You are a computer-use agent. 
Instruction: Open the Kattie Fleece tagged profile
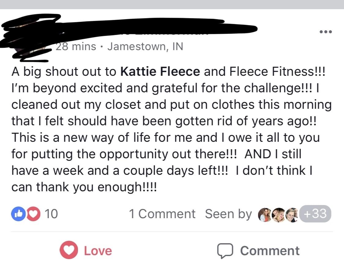click(x=160, y=71)
